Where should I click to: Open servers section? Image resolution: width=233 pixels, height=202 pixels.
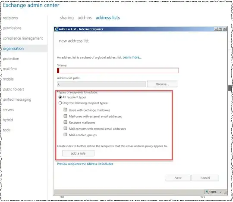[x=8, y=110]
